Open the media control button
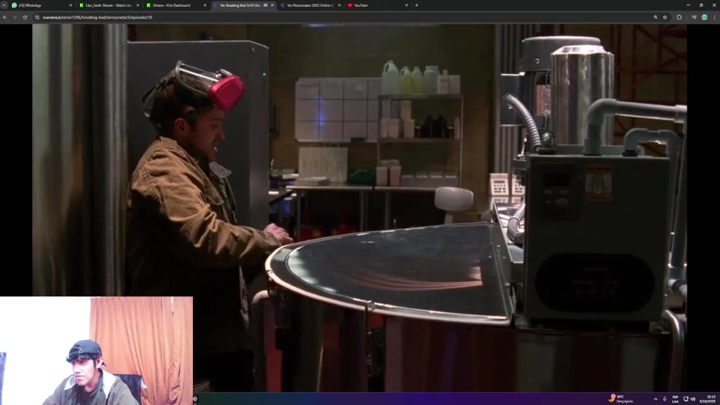The width and height of the screenshot is (720, 405). click(x=694, y=17)
